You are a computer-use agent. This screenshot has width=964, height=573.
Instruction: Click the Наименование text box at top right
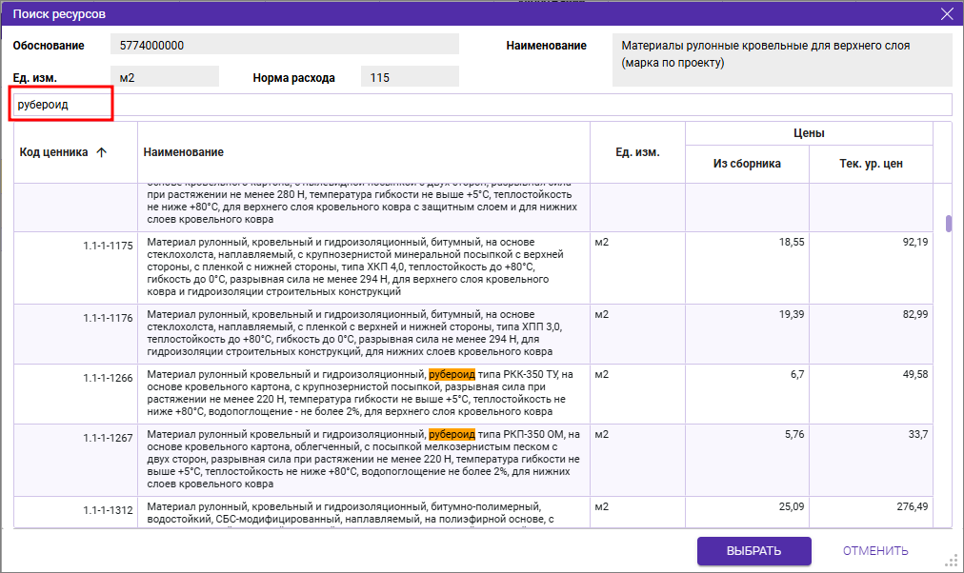(781, 60)
